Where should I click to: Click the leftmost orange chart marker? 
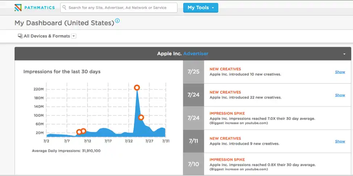(x=79, y=132)
